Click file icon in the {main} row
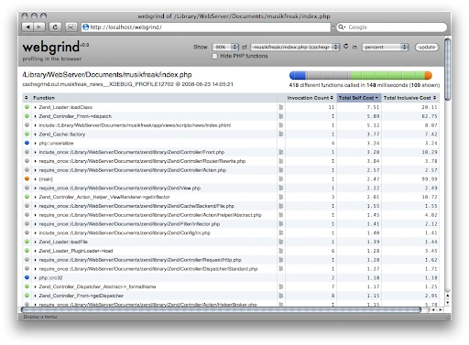Viewport: 469px width, 345px height. 281,178
